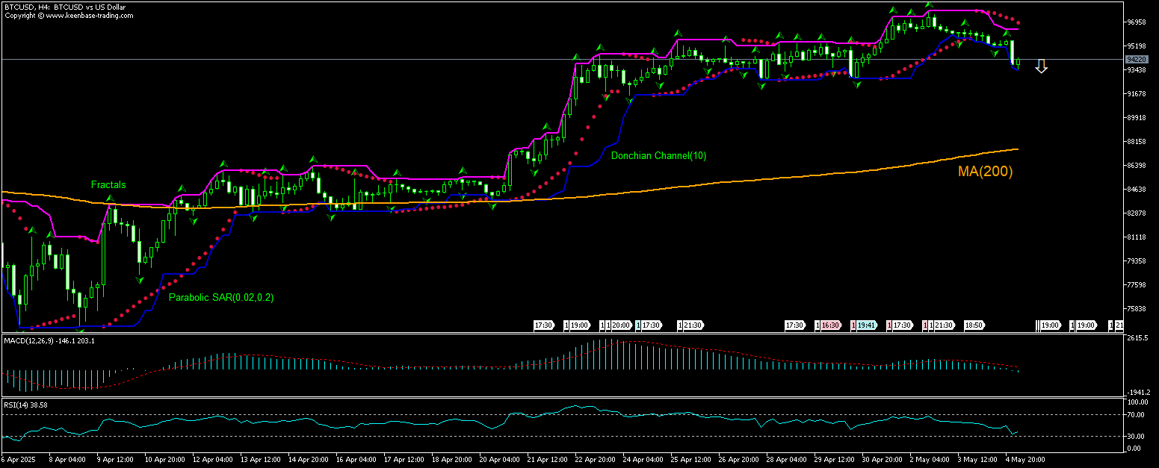The image size is (1159, 468).
Task: Expand the 17:30 marker on the left group
Action: [544, 325]
